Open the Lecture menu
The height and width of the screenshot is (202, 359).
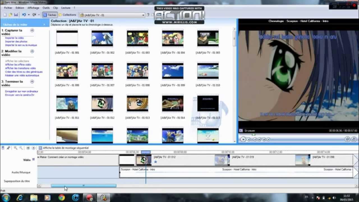66,8
